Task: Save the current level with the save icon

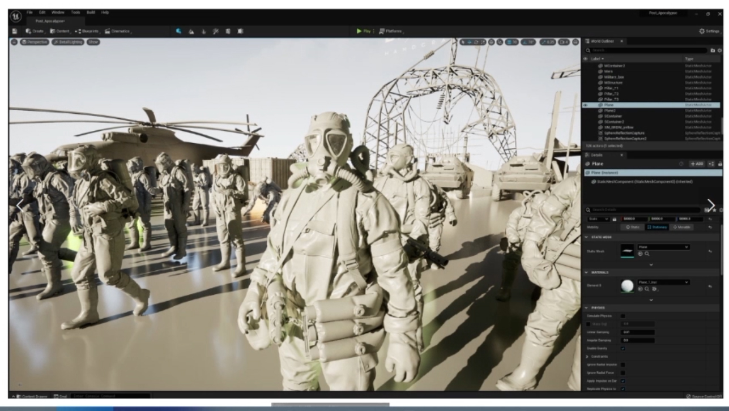Action: pyautogui.click(x=15, y=31)
